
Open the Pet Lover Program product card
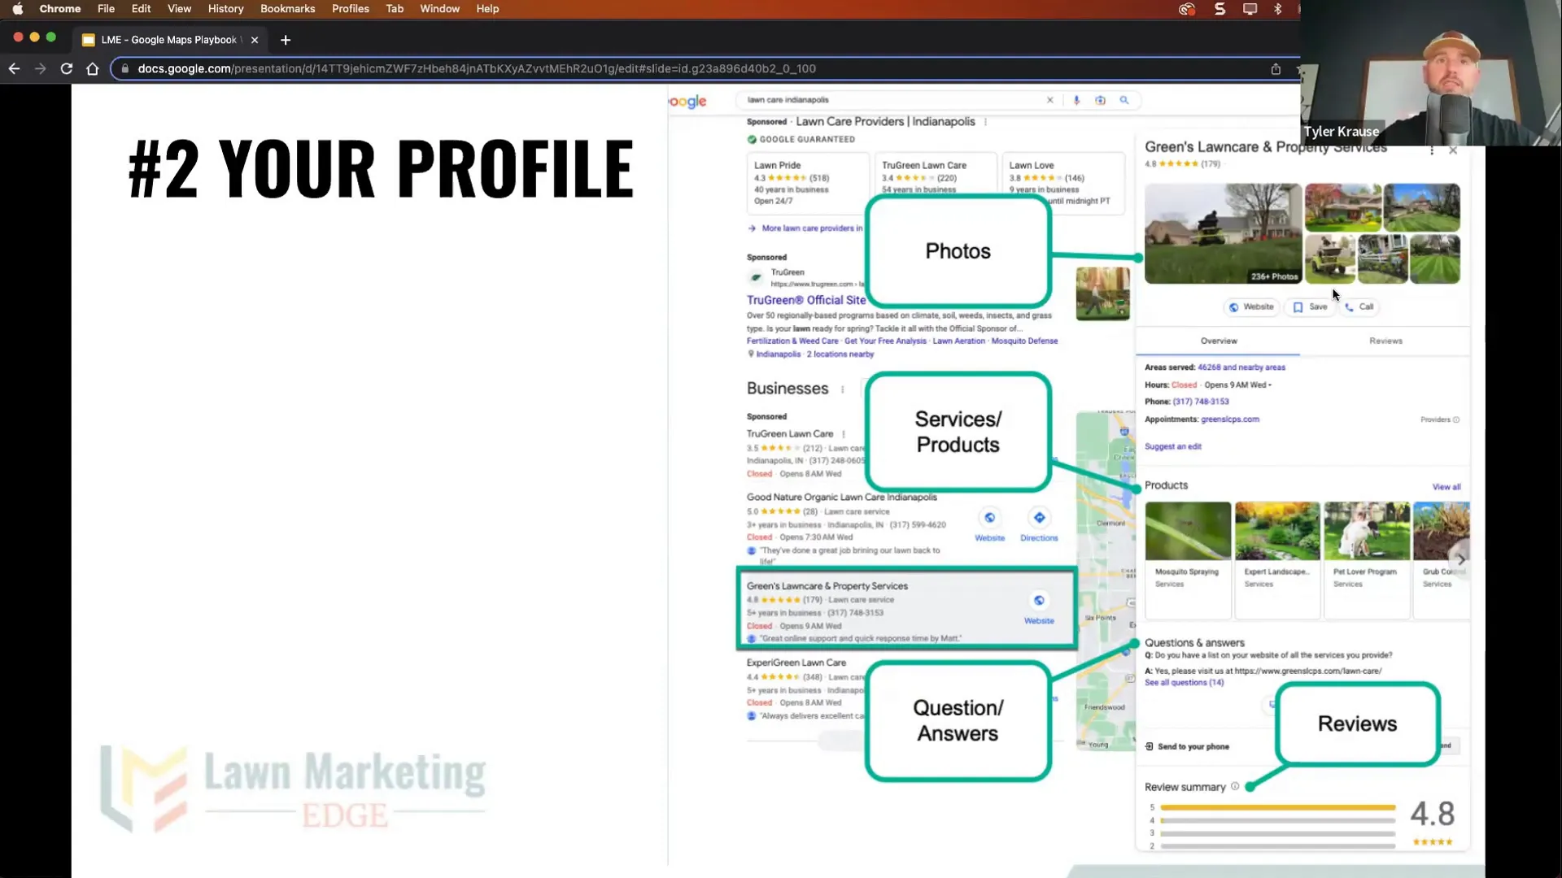coord(1367,559)
